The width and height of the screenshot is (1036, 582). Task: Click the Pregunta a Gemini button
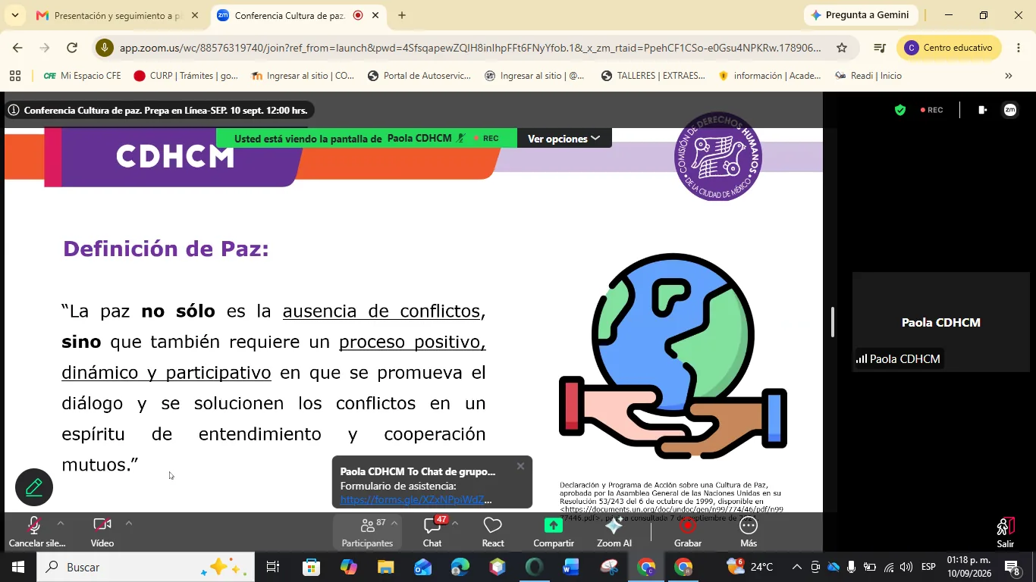tap(861, 15)
